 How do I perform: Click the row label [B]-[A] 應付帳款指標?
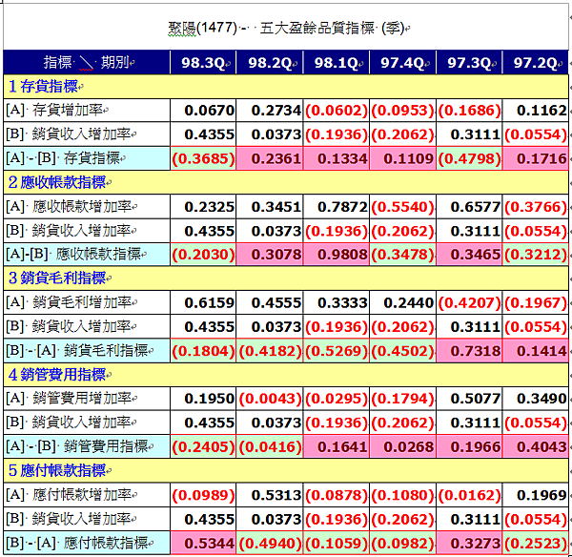click(x=79, y=543)
